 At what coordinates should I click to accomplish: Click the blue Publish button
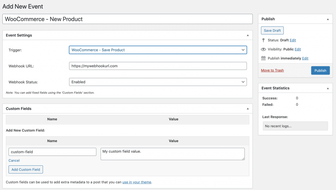pos(320,71)
